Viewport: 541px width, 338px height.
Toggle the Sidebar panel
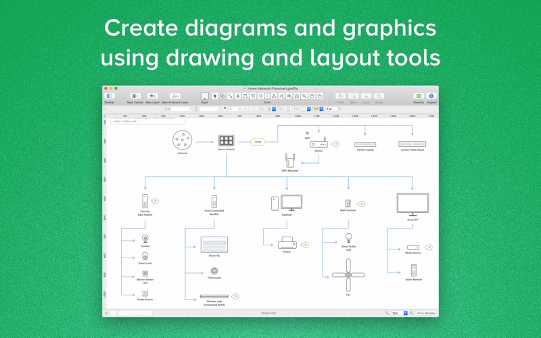(110, 97)
